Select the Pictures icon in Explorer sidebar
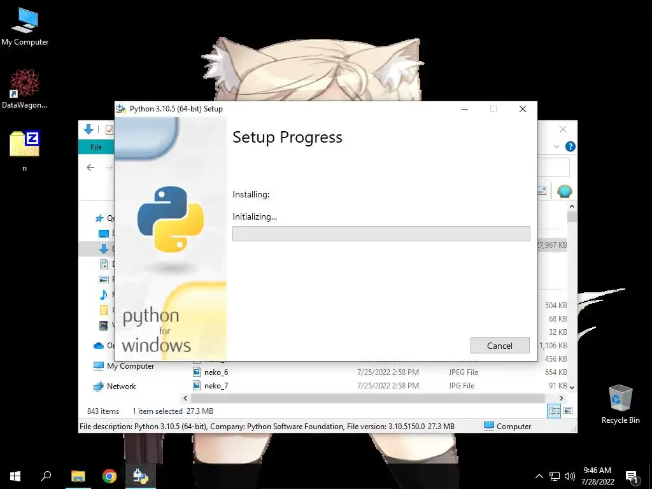This screenshot has width=652, height=489. 104,280
